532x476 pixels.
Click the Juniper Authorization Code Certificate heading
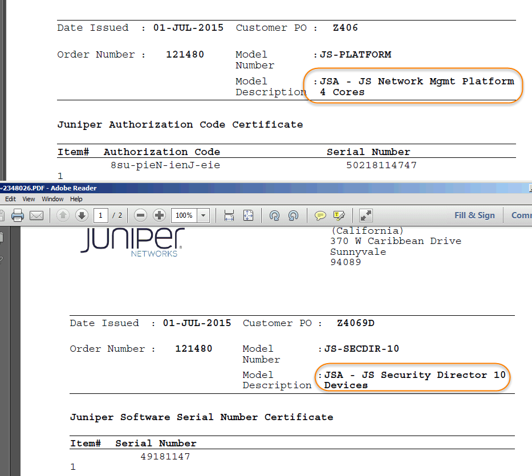(x=180, y=125)
